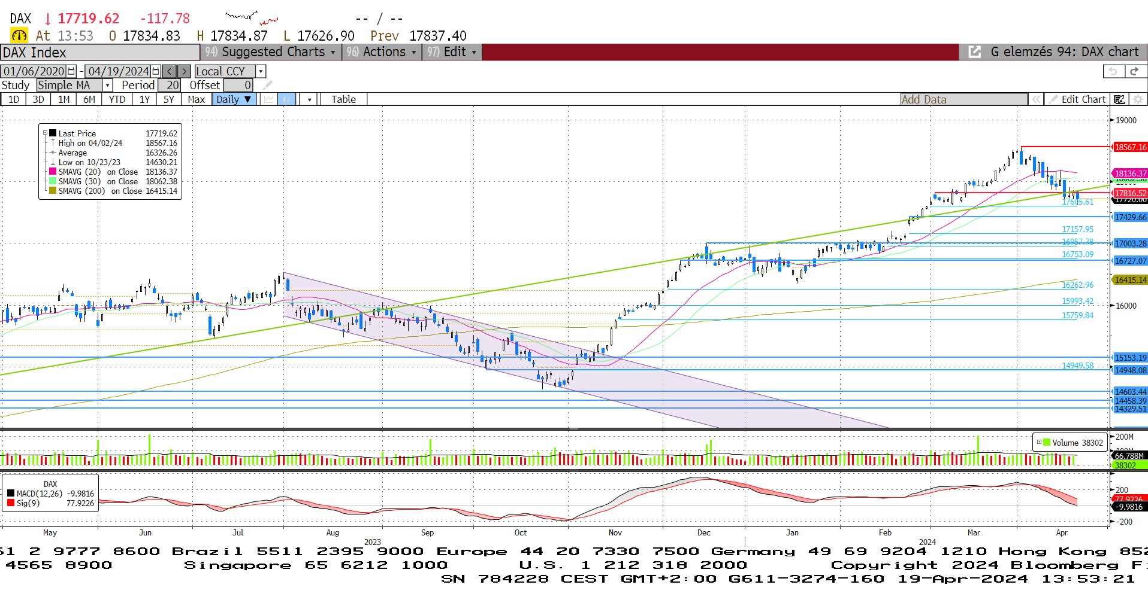The height and width of the screenshot is (612, 1148).
Task: Open the start date calendar picker
Action: click(x=72, y=71)
